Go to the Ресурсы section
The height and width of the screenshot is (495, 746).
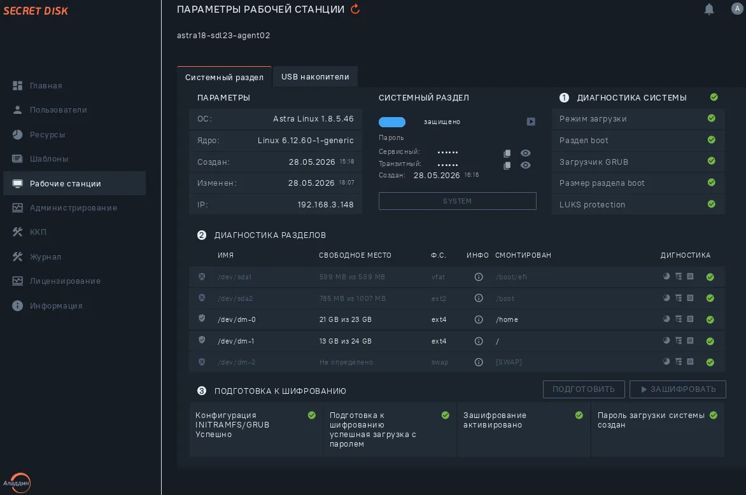click(x=38, y=135)
